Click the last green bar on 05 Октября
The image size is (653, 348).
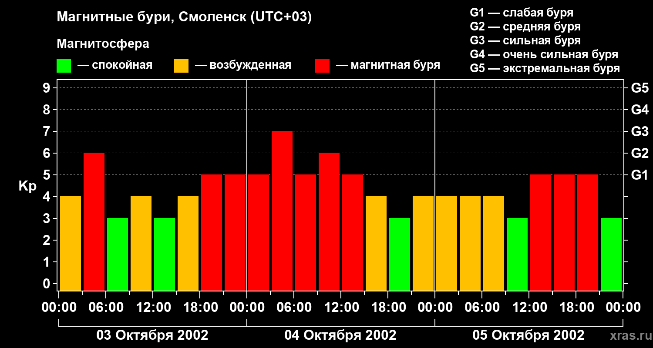[611, 254]
